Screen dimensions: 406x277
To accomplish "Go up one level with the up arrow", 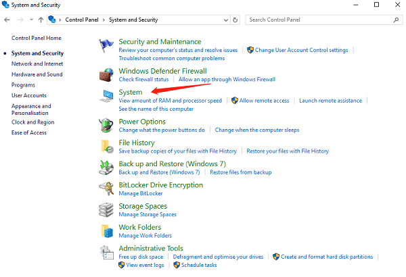I will 41,20.
